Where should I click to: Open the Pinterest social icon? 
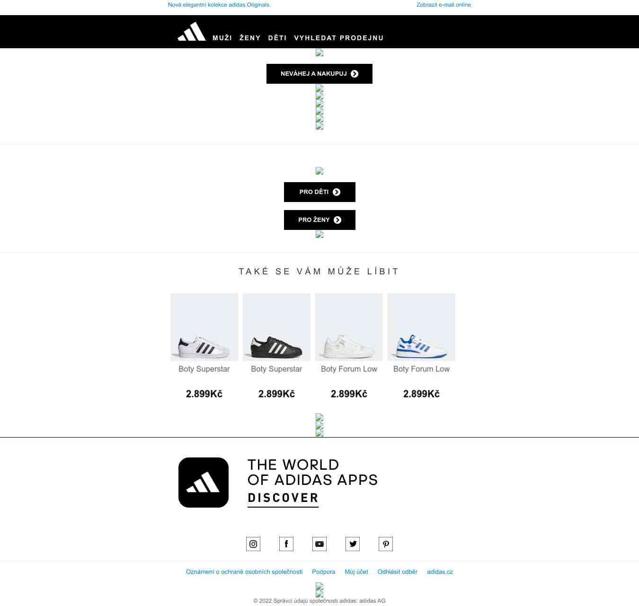[386, 544]
